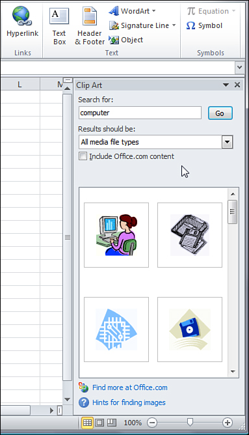Click worksheet vertical scroll down arrow
The image size is (249, 435).
coord(68,399)
